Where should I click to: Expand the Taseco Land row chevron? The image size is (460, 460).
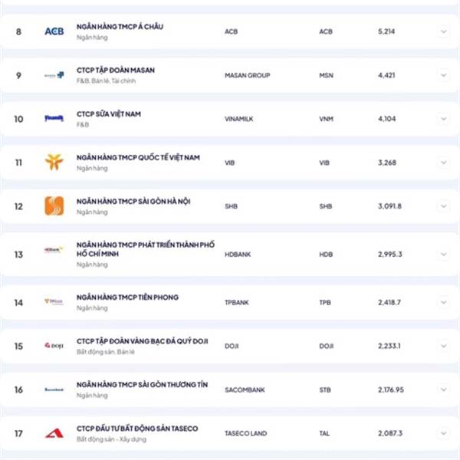pos(443,433)
